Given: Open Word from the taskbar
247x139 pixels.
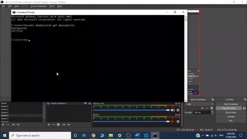Looking at the screenshot, I should coord(137,136).
